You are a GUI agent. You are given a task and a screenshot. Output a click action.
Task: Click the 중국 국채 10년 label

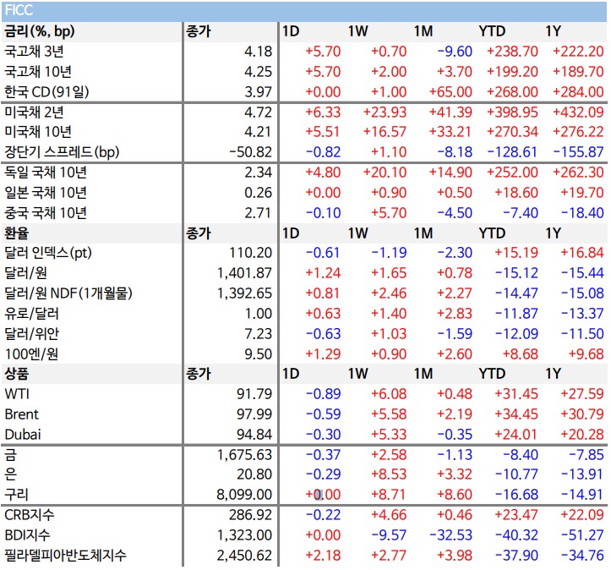click(45, 213)
